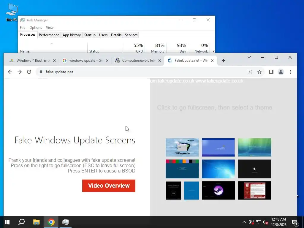Open taskbar search magnifier

tap(21, 222)
